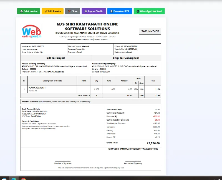
Task: Close the invoice preview
Action: pos(73,11)
